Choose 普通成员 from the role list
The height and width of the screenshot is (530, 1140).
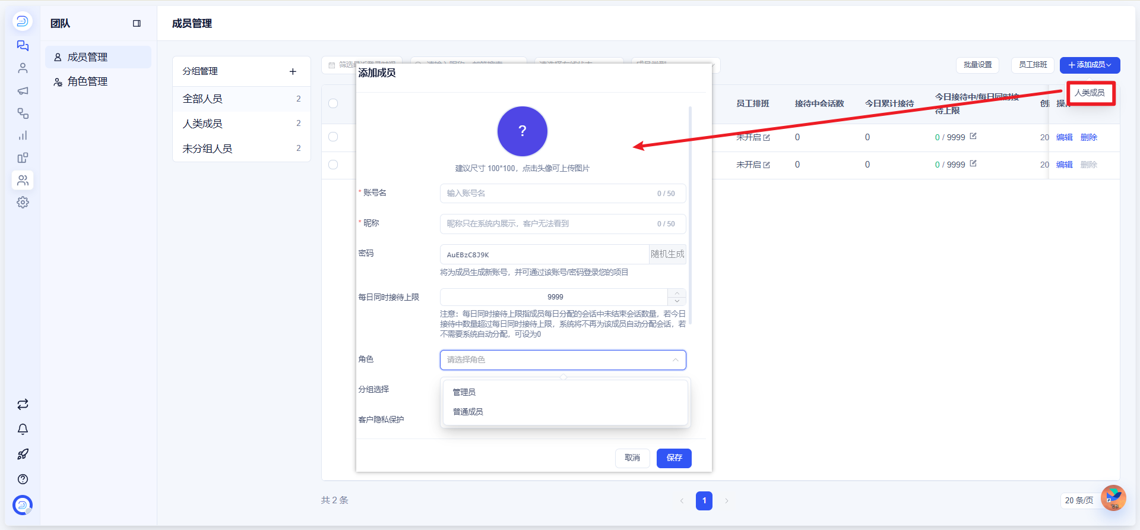tap(564, 412)
